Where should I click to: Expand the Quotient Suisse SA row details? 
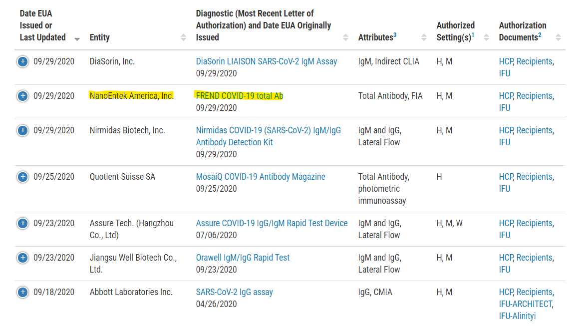tap(22, 177)
